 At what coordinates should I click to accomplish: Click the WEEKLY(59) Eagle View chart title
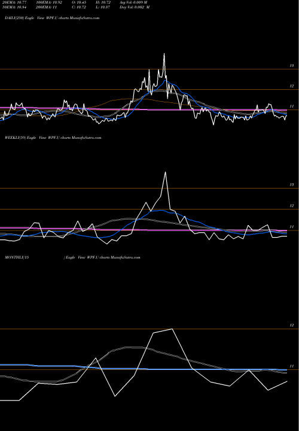click(53, 138)
